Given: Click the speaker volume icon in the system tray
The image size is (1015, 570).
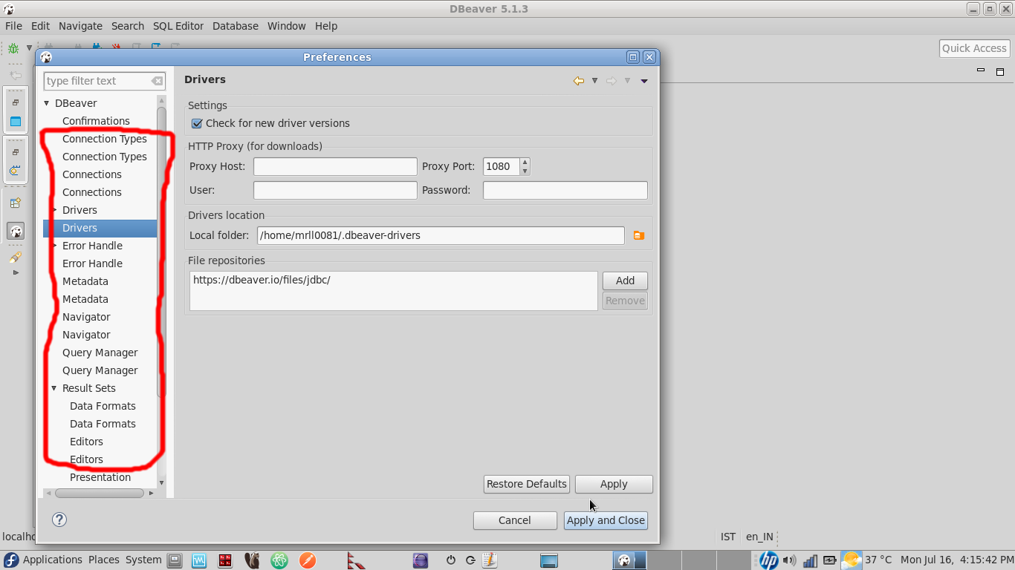Looking at the screenshot, I should tap(789, 560).
